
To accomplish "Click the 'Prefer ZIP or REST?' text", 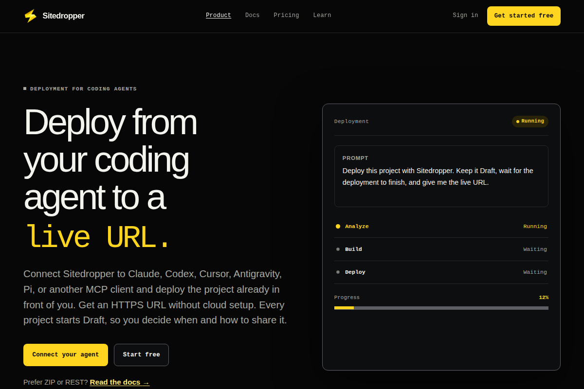I will pyautogui.click(x=55, y=382).
